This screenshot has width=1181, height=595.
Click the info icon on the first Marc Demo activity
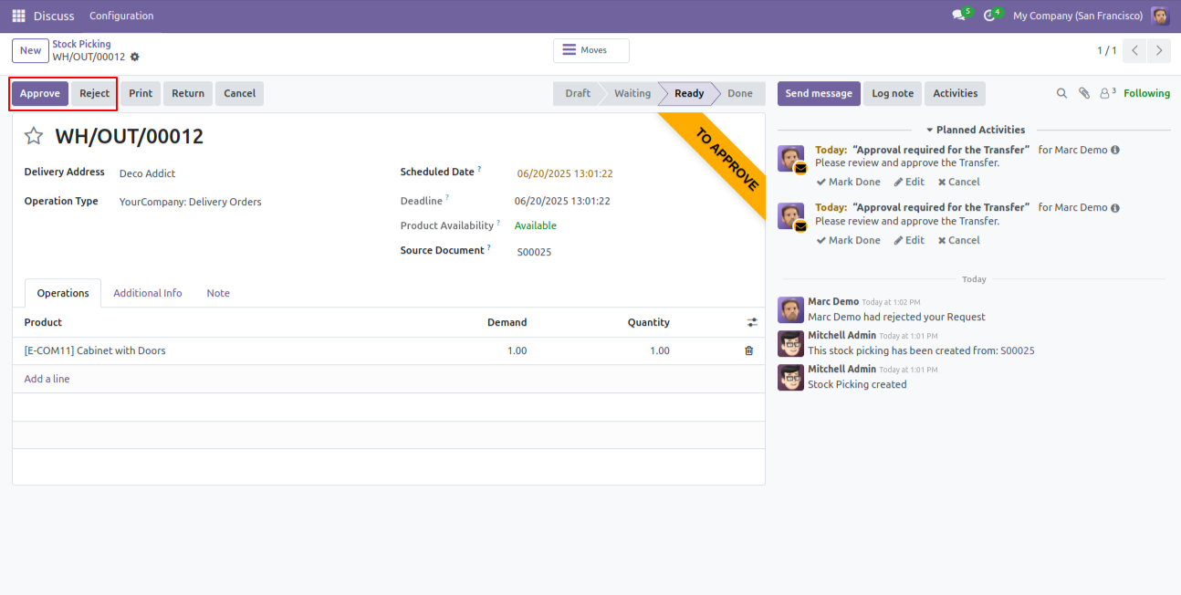pyautogui.click(x=1115, y=150)
